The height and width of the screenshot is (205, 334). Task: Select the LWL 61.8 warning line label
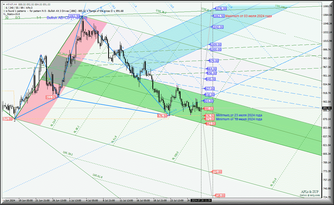pos(98,176)
